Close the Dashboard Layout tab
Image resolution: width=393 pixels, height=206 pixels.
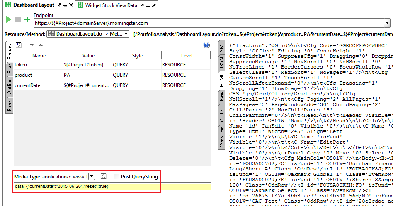coord(71,5)
